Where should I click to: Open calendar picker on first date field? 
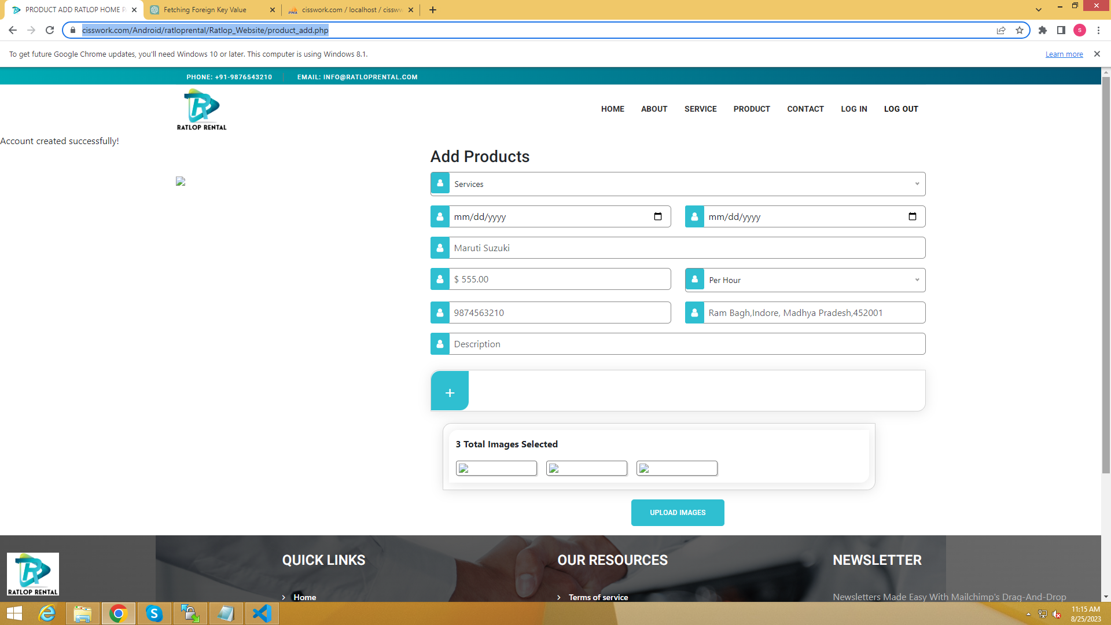coord(657,216)
